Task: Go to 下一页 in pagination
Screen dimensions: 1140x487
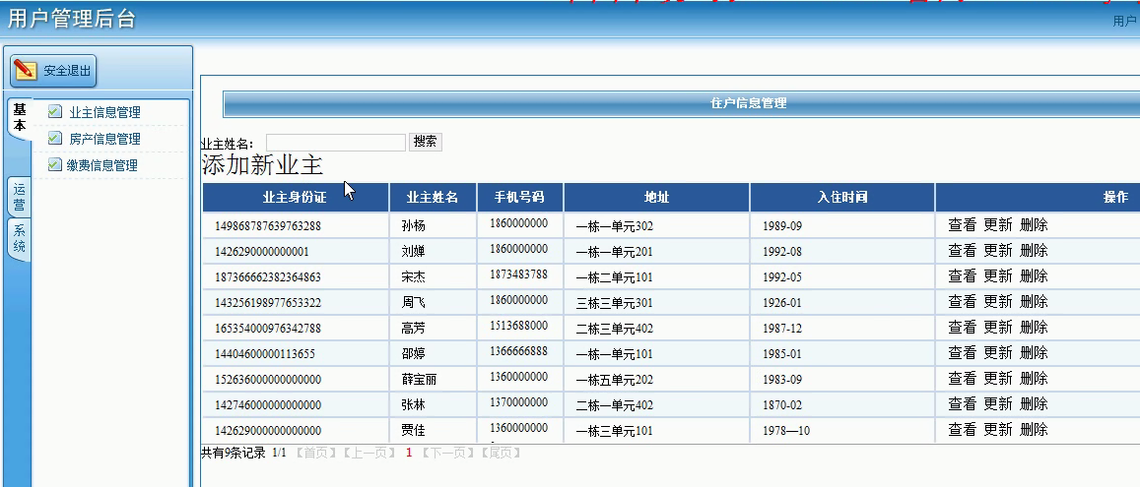Action: pos(446,453)
